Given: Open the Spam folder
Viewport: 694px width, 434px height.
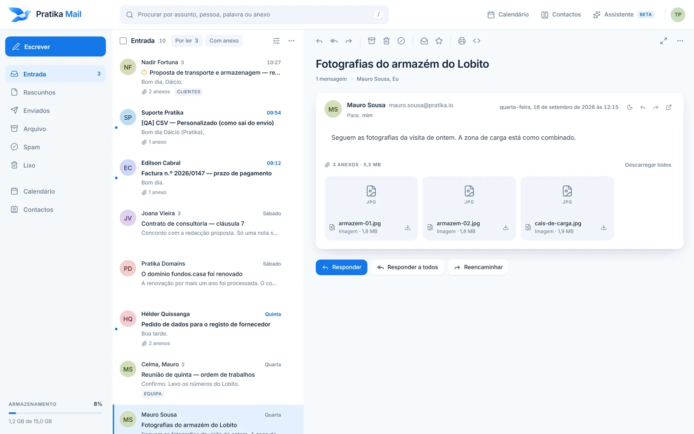Looking at the screenshot, I should point(56,147).
